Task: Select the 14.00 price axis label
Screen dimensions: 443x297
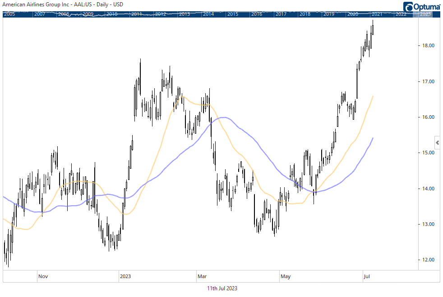Action: tap(428, 189)
